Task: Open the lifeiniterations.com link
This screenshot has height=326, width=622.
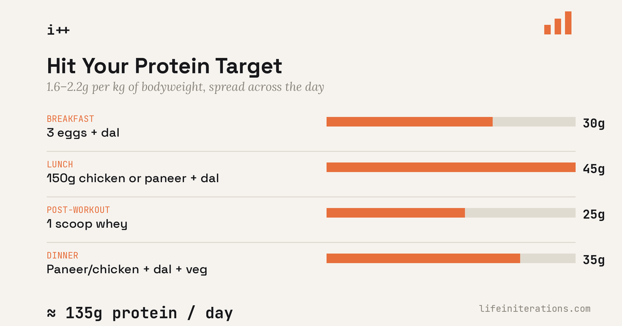Action: pyautogui.click(x=535, y=309)
